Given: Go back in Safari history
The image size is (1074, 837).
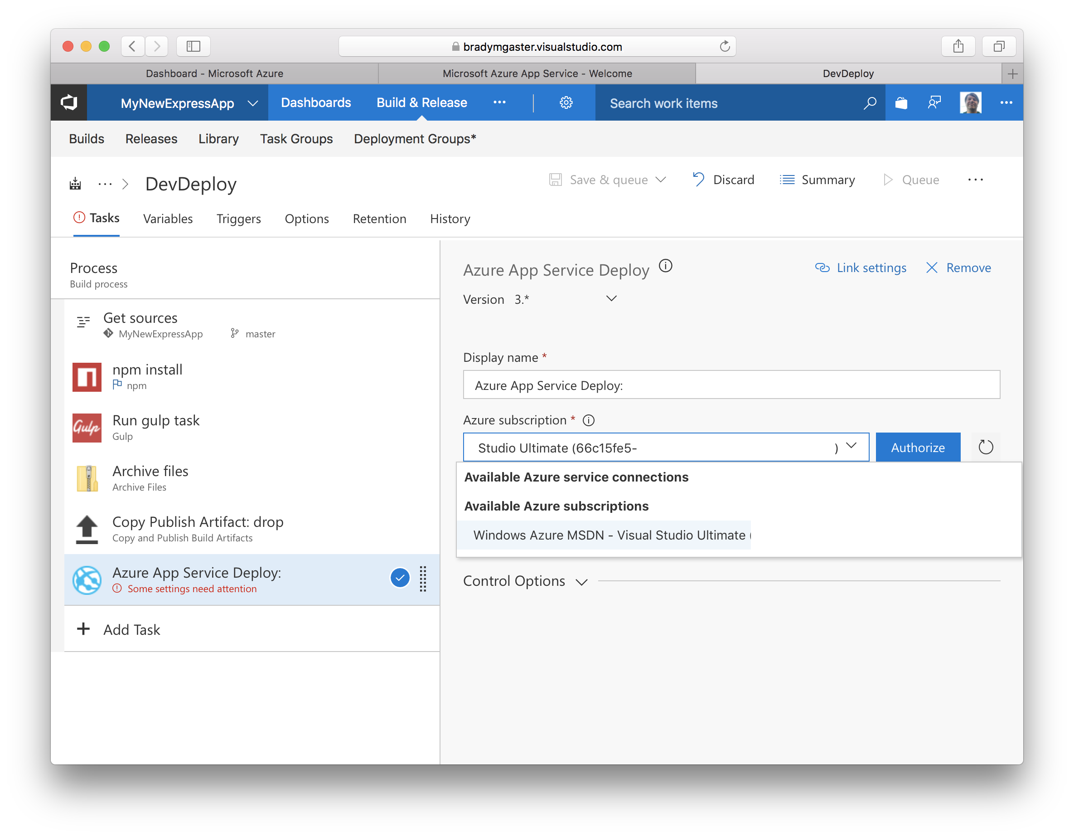Looking at the screenshot, I should (132, 46).
